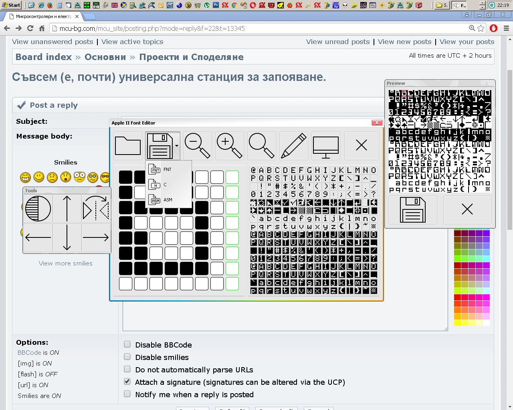
Task: Open View unanswered posts link
Action: click(53, 42)
